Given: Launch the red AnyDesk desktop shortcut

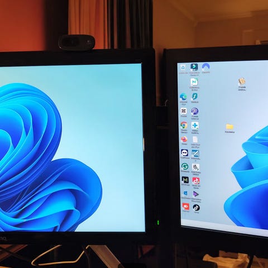Looking at the screenshot, I should (x=185, y=207).
